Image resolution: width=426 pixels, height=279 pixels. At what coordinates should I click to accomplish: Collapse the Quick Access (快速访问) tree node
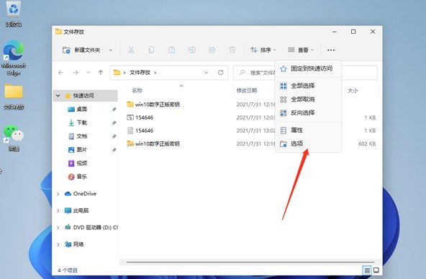coord(58,96)
